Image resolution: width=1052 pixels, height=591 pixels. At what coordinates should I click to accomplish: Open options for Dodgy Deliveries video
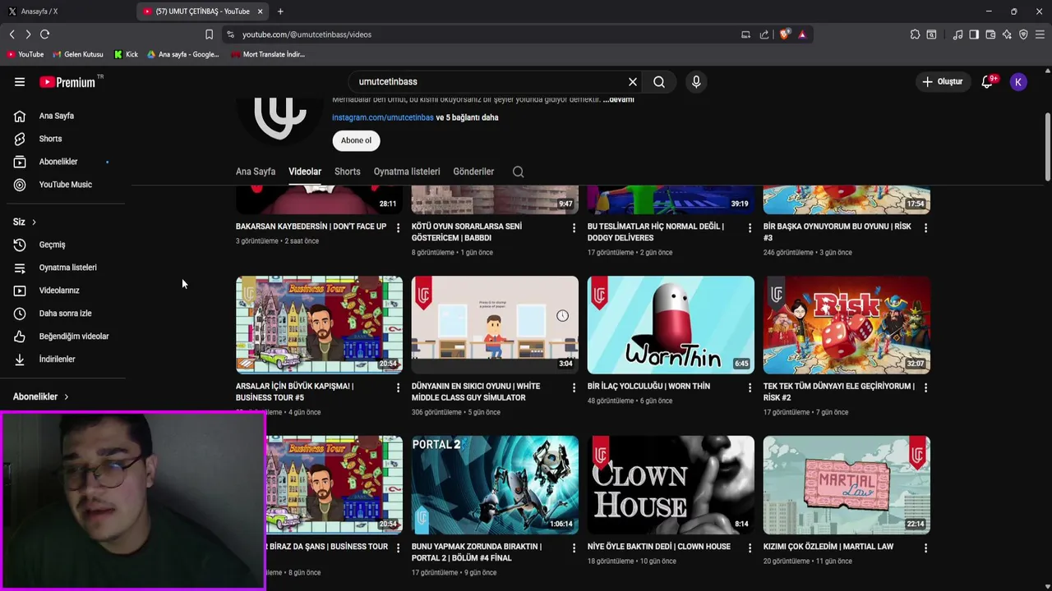point(750,227)
